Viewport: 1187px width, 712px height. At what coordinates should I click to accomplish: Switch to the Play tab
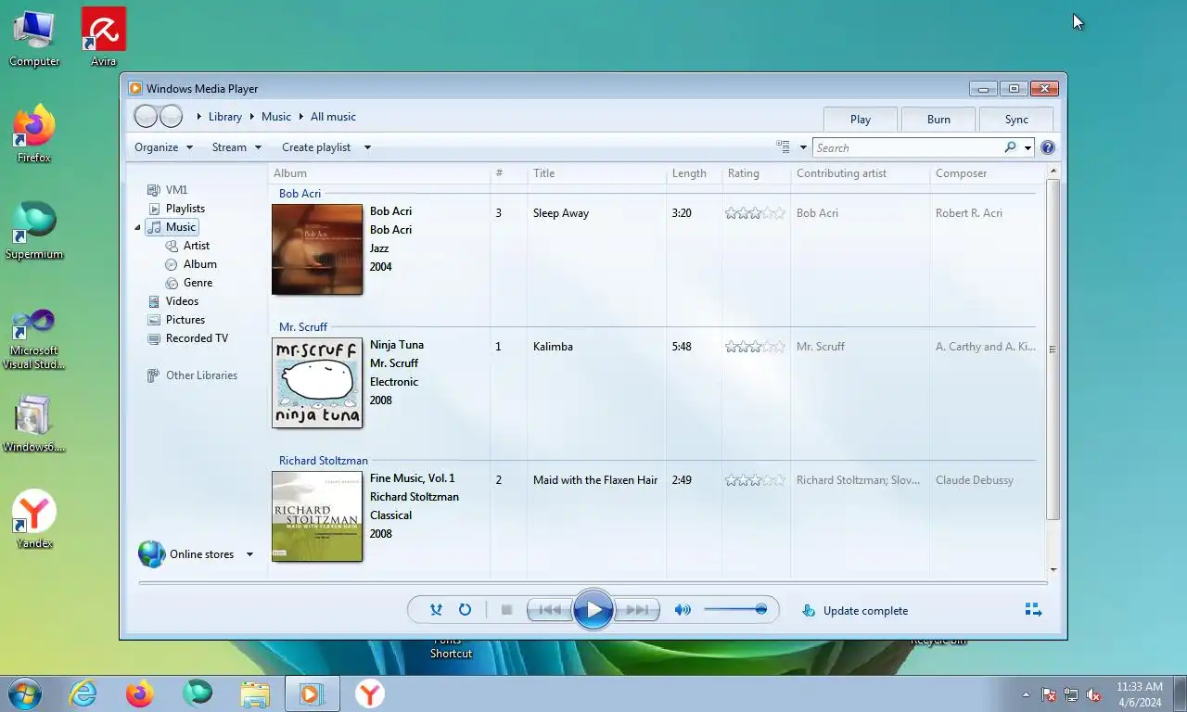pos(861,119)
